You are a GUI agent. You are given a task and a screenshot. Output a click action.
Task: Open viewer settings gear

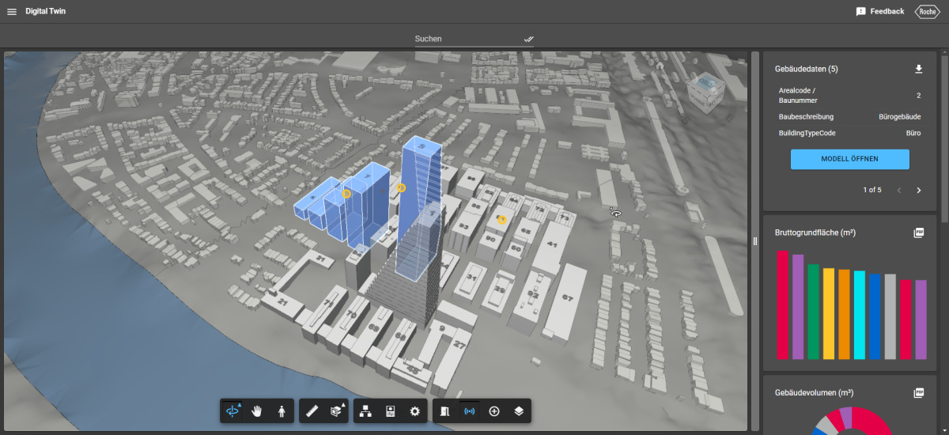(x=414, y=411)
